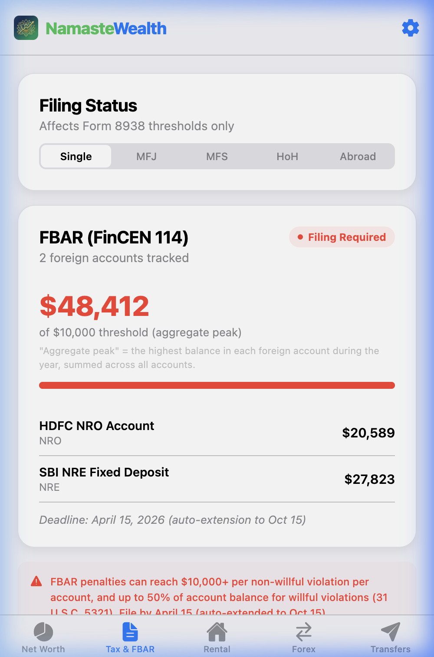The width and height of the screenshot is (434, 657).
Task: Switch filing status to MFJ
Action: click(147, 157)
